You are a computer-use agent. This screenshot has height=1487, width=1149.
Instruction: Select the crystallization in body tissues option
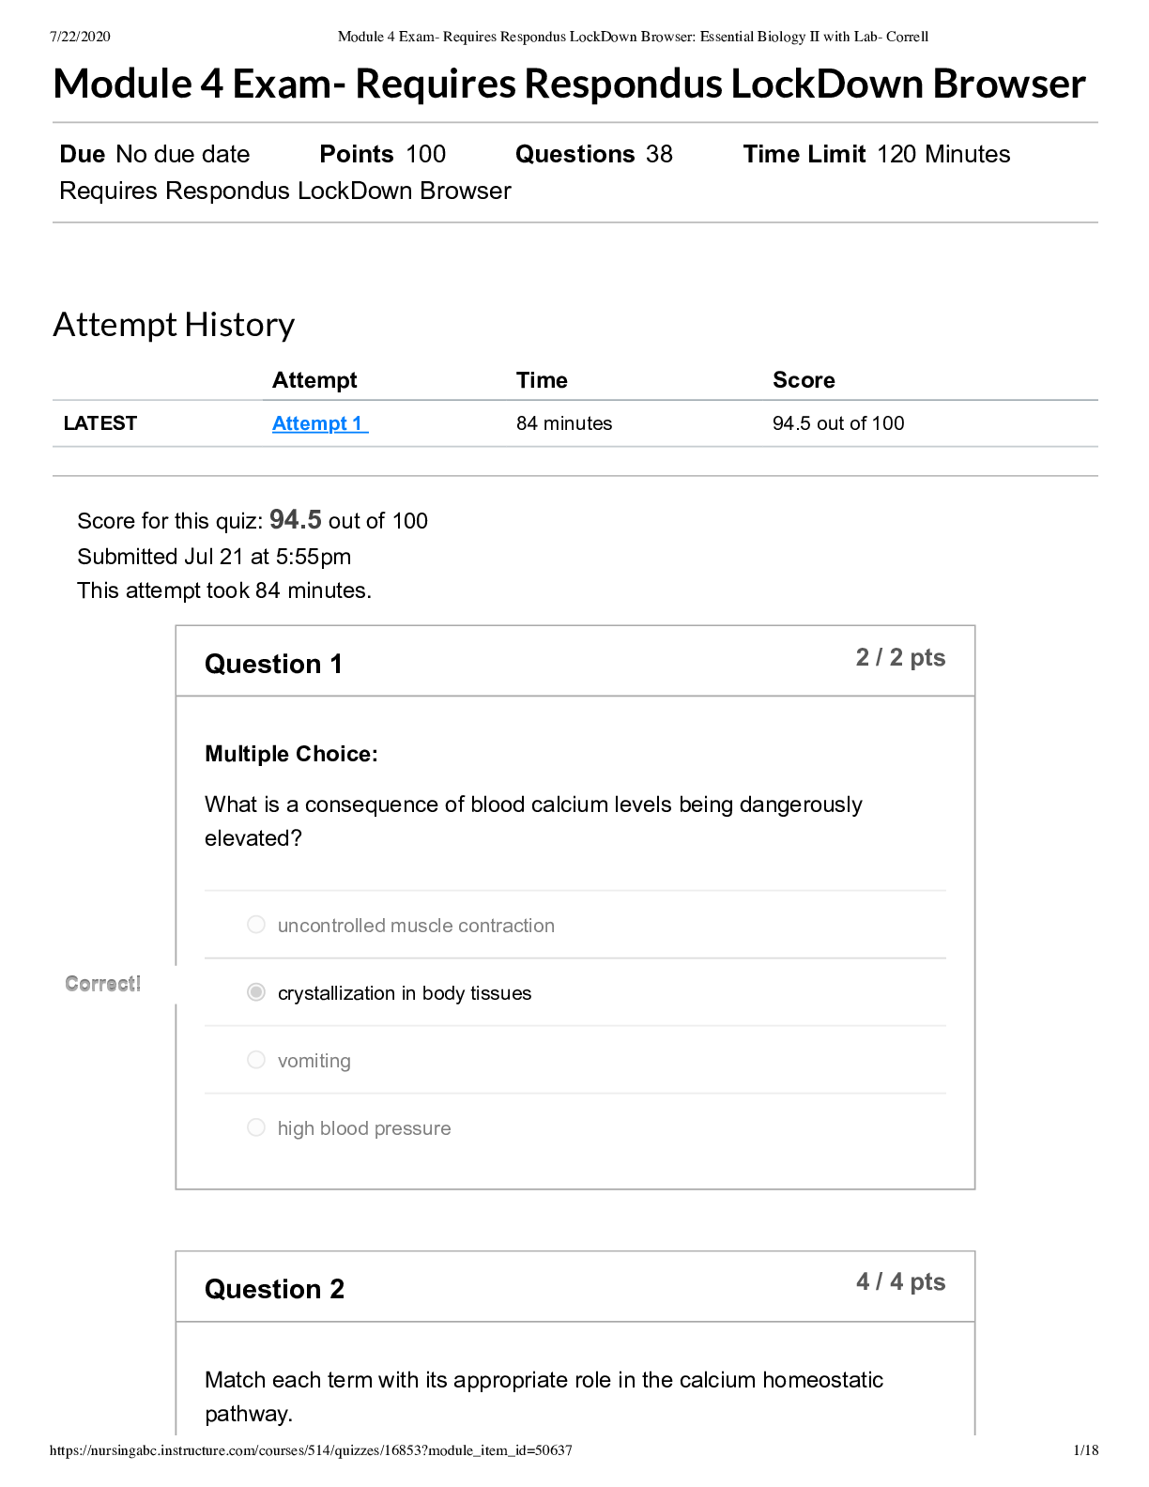(x=256, y=992)
